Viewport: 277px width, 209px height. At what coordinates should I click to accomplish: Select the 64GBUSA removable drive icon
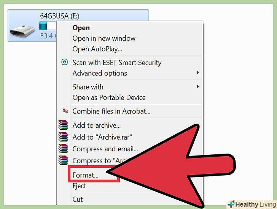coord(22,32)
